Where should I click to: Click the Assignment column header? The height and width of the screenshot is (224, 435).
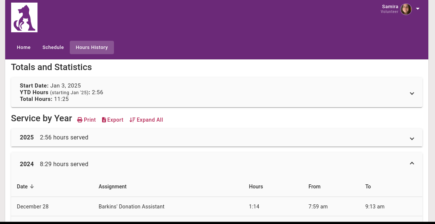pos(112,187)
